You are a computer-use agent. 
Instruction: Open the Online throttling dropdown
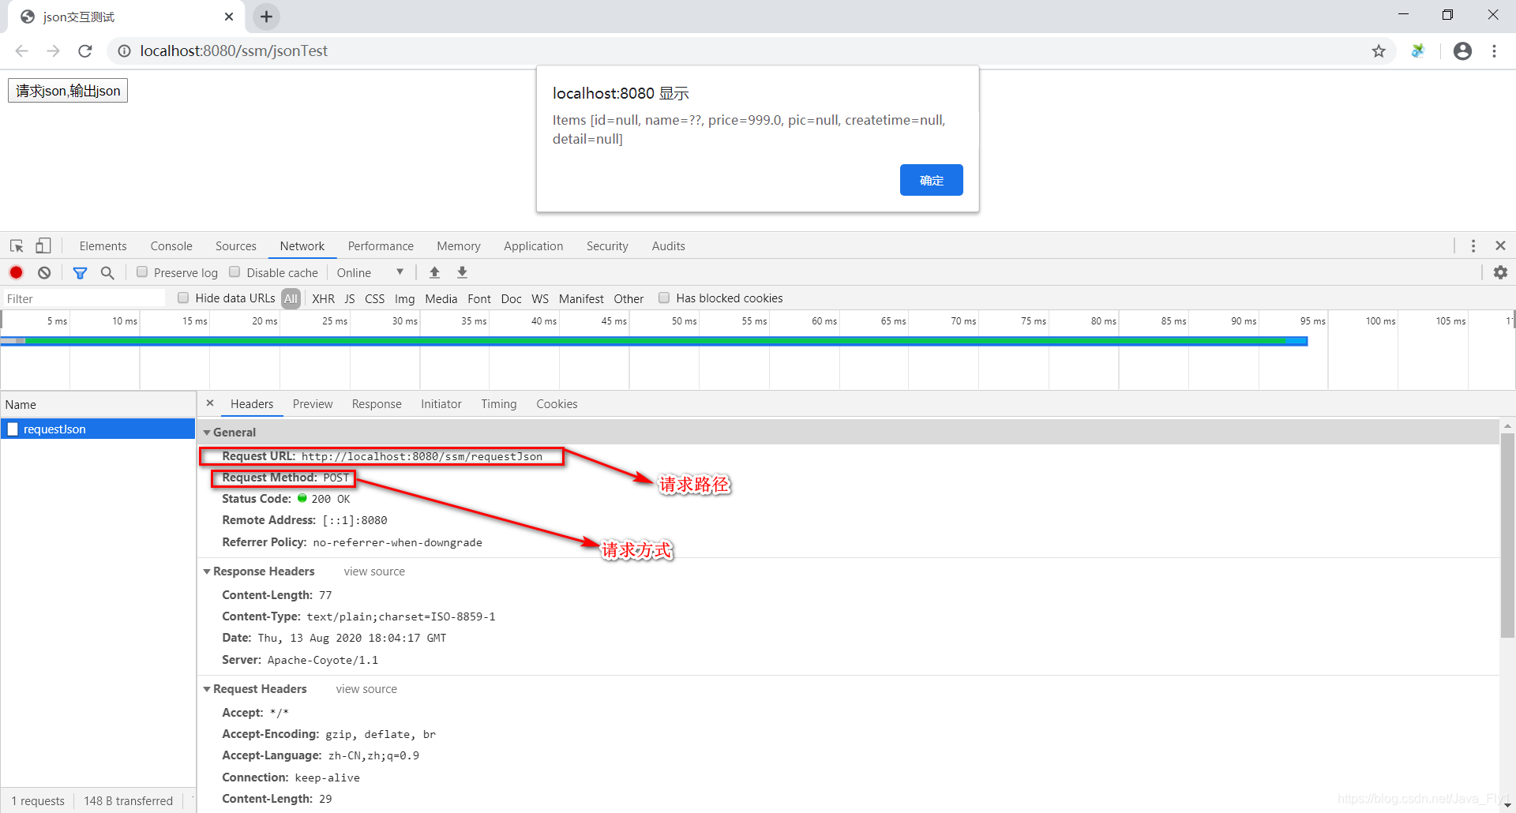370,272
